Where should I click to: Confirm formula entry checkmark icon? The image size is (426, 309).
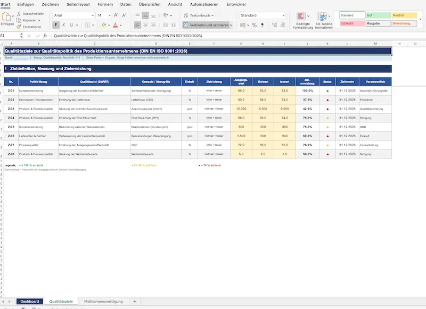(37, 36)
